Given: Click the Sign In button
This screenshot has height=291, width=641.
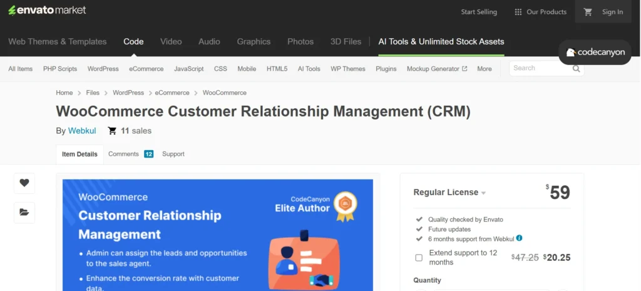Looking at the screenshot, I should click(612, 12).
